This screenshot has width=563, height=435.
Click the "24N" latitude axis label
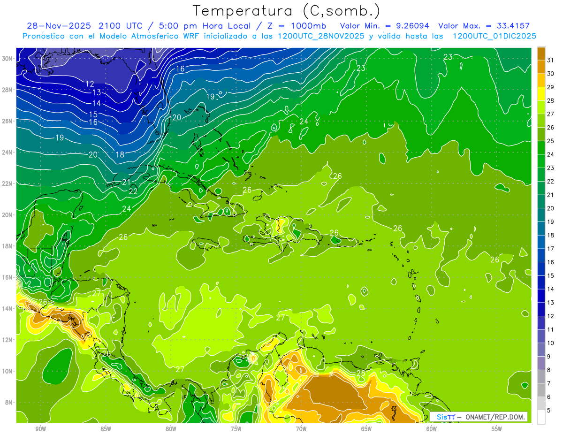[8, 153]
